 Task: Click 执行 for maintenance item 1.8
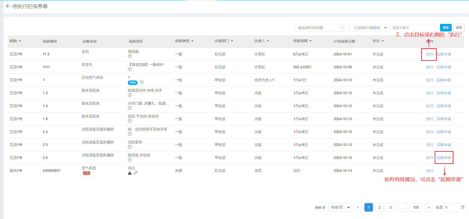tap(430, 119)
